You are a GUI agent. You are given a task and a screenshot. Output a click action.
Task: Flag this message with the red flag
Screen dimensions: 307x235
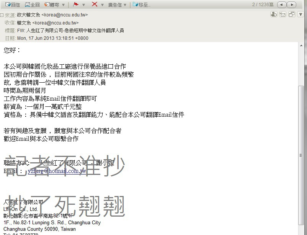click(x=75, y=4)
